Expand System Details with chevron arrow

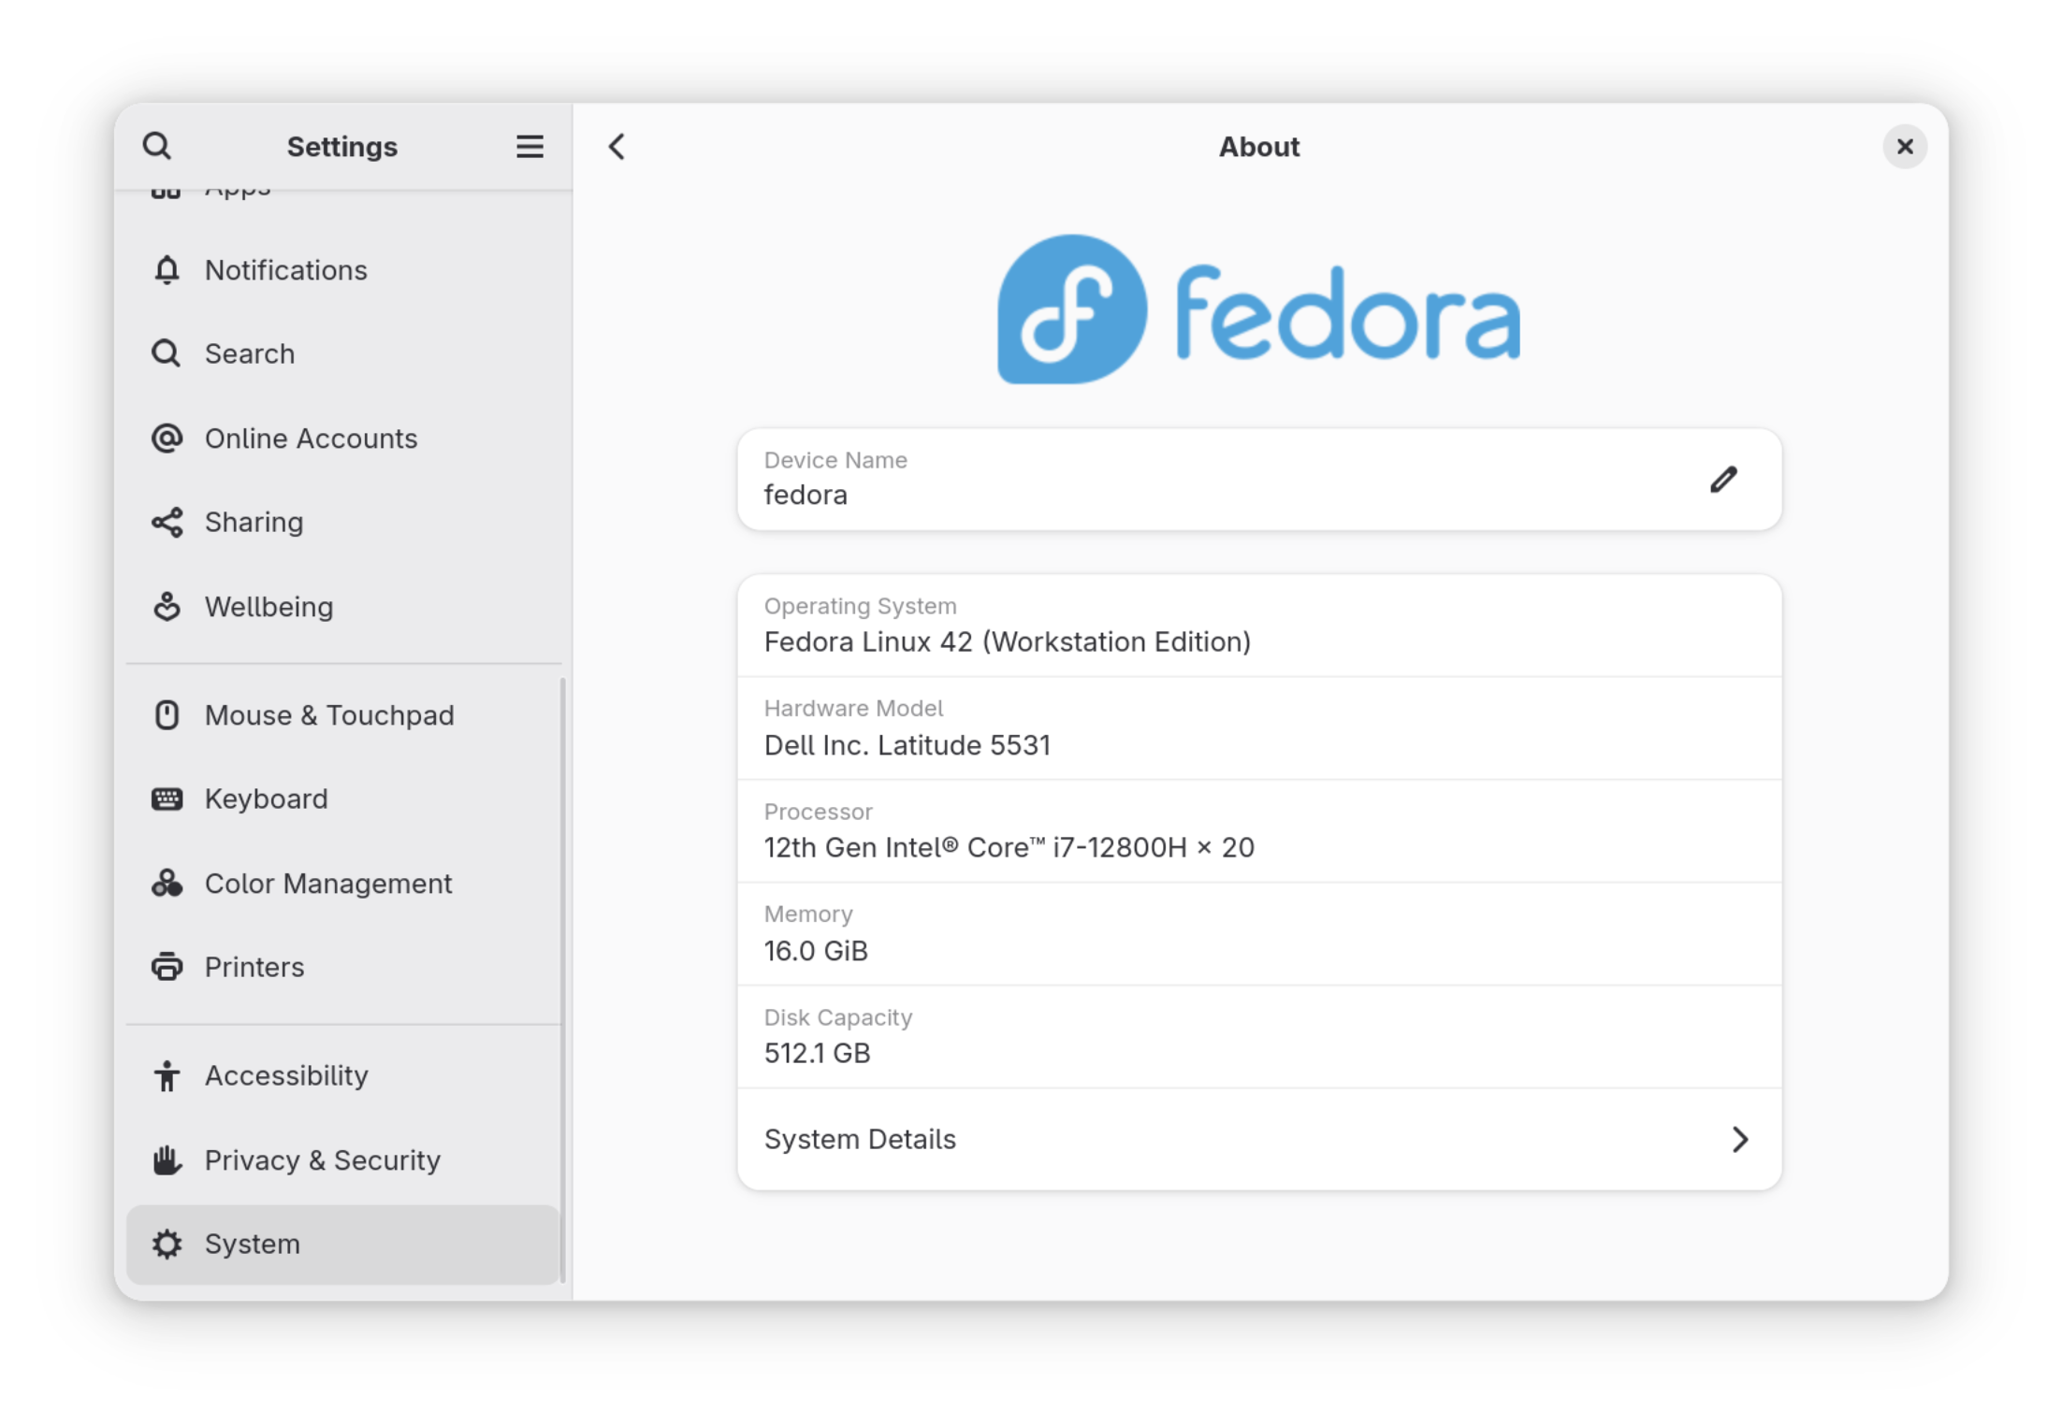pos(1739,1140)
